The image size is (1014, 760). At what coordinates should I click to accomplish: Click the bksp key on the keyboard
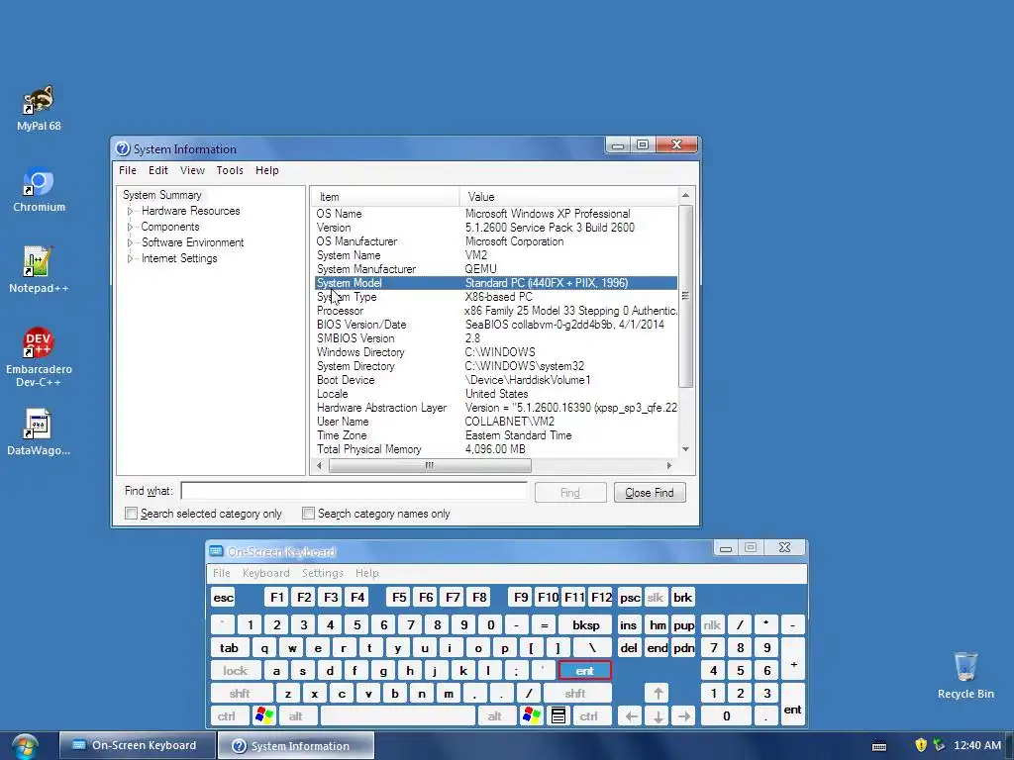[x=586, y=625]
